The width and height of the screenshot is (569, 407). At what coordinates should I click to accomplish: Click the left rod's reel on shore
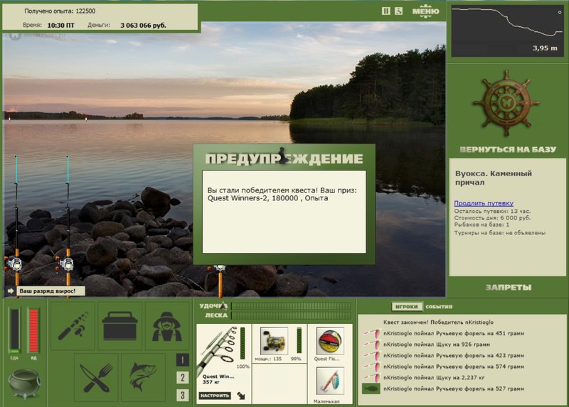click(14, 264)
